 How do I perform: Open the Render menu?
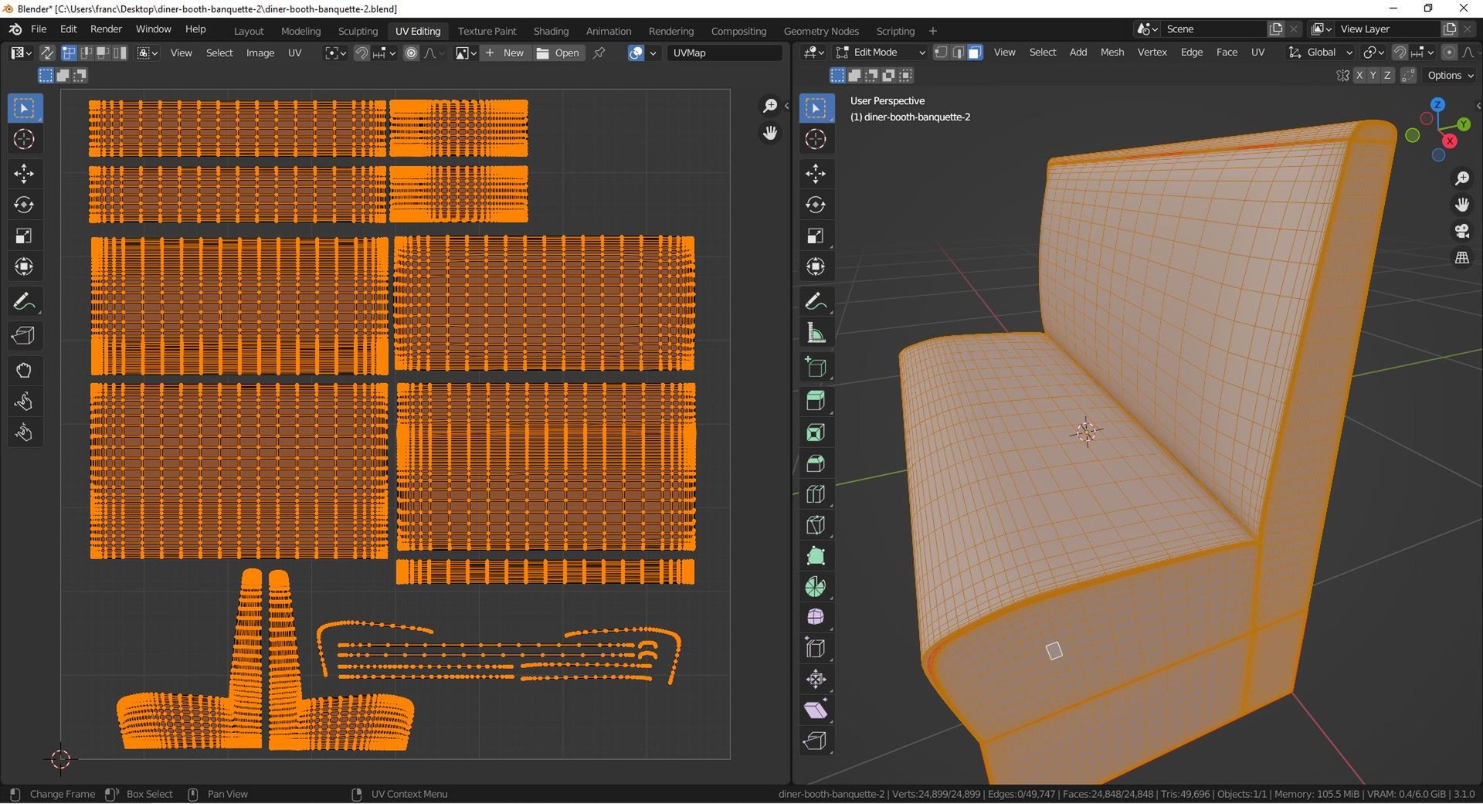[106, 29]
